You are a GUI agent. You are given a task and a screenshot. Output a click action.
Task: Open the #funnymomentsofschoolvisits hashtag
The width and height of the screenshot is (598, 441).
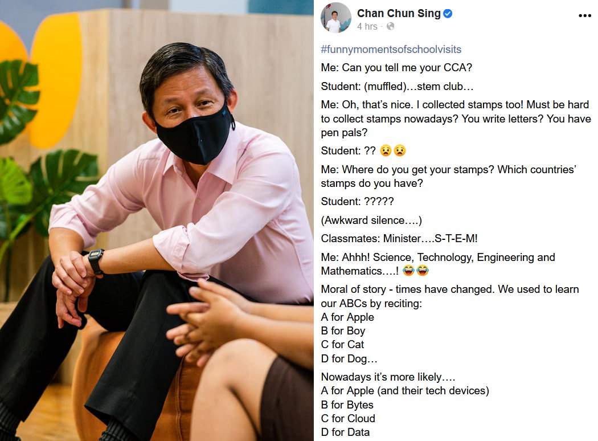(391, 49)
